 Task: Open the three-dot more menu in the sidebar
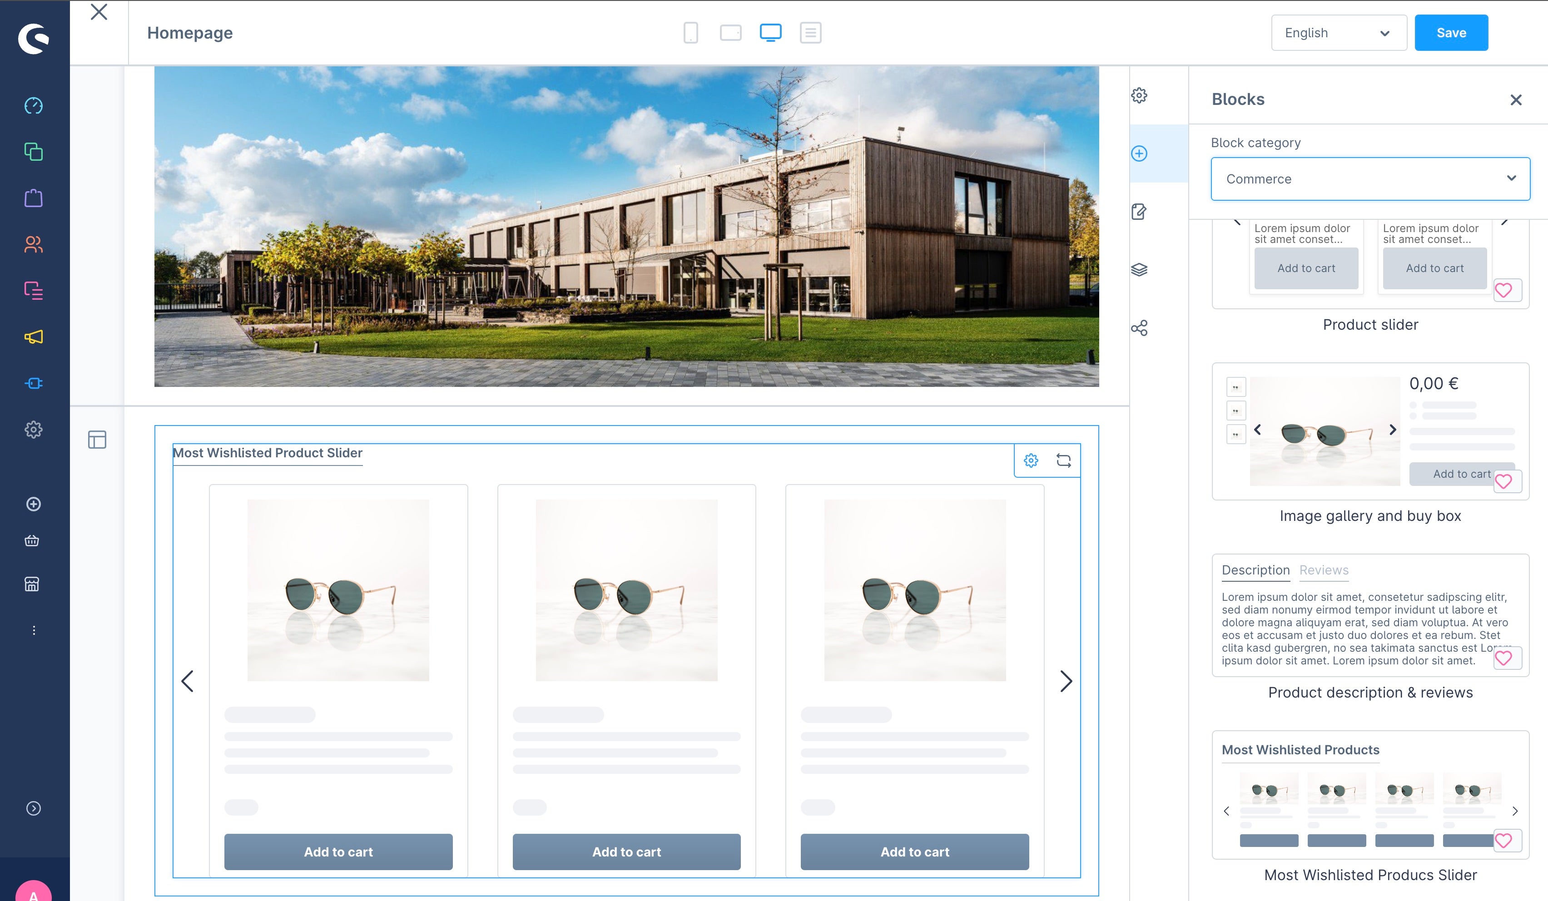(34, 630)
